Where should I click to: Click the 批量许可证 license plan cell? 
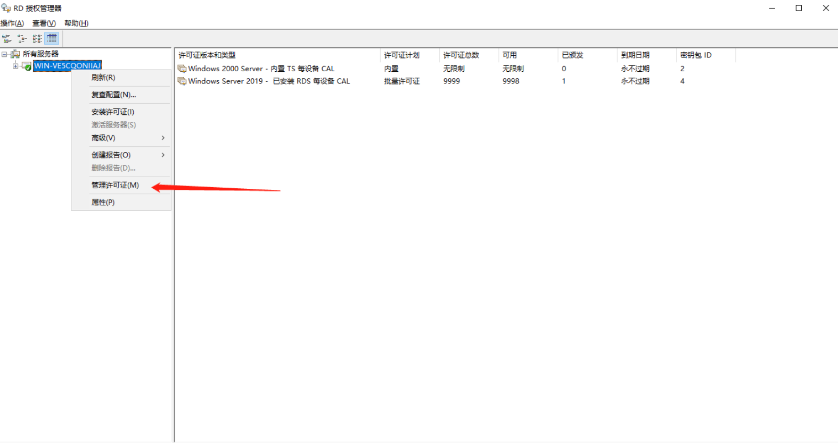[402, 81]
